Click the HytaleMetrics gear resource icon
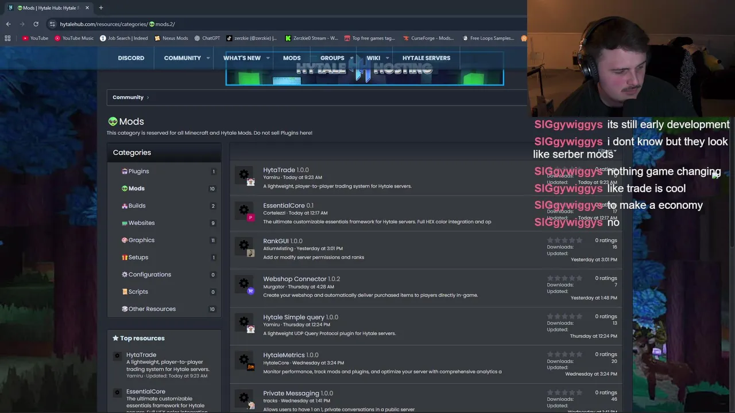 coord(244,360)
